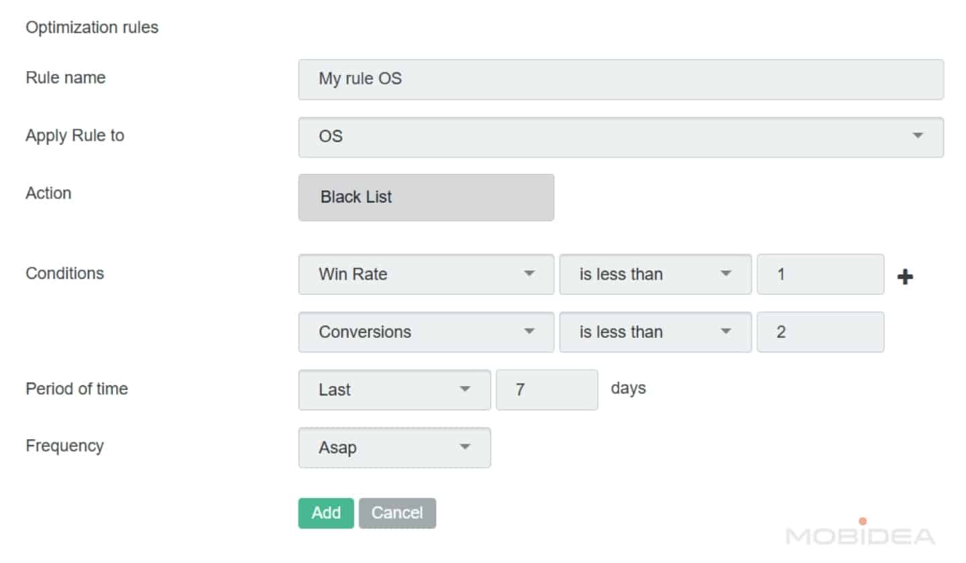Open the Asap frequency dropdown

[x=394, y=447]
